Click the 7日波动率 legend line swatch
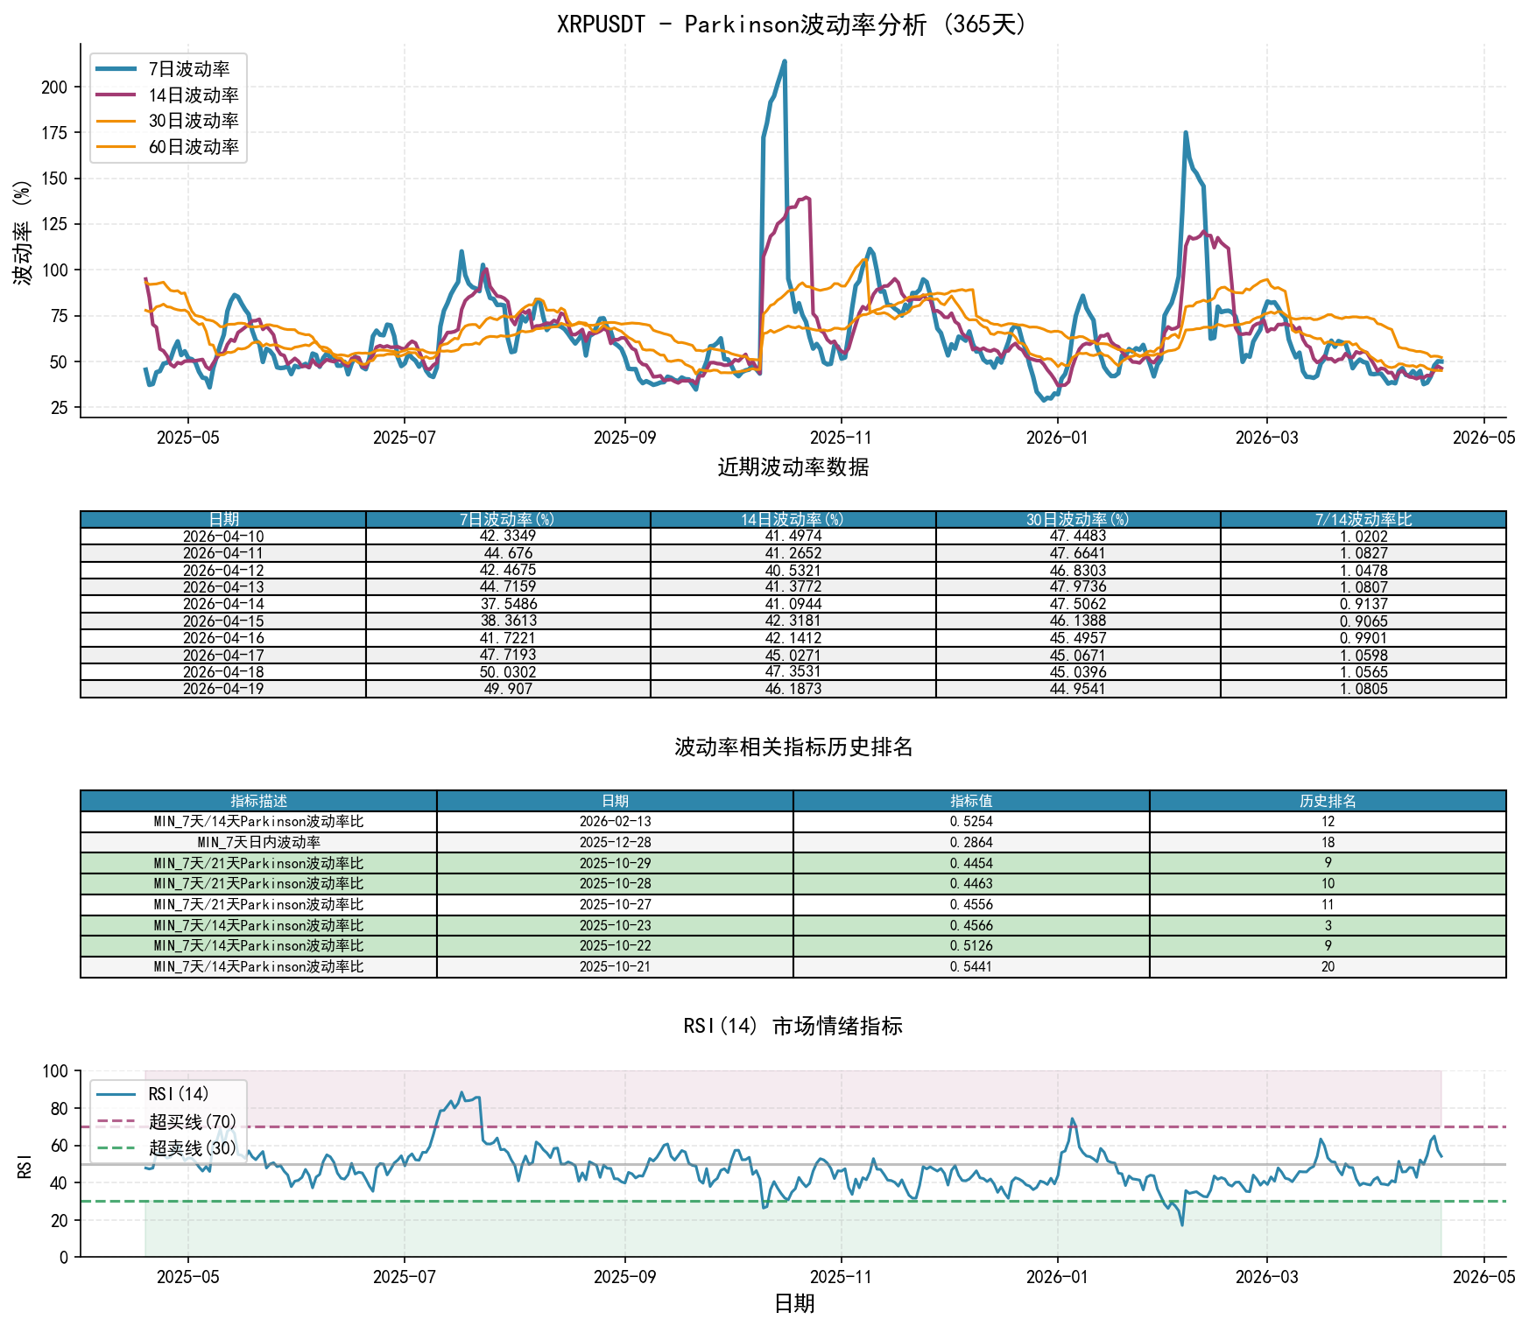This screenshot has height=1326, width=1529. tap(116, 69)
